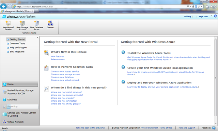Open the browser Tools gear icon
The height and width of the screenshot is (131, 218).
coord(215,6)
